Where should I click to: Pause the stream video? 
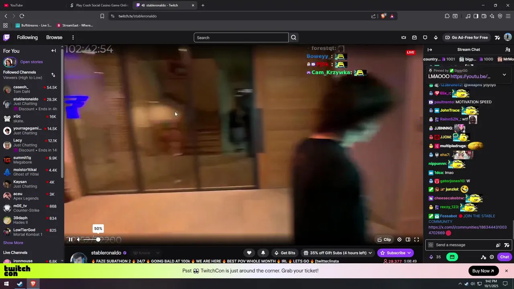[70, 240]
